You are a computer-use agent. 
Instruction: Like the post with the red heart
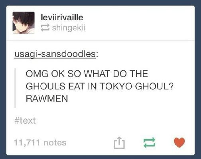179,142
